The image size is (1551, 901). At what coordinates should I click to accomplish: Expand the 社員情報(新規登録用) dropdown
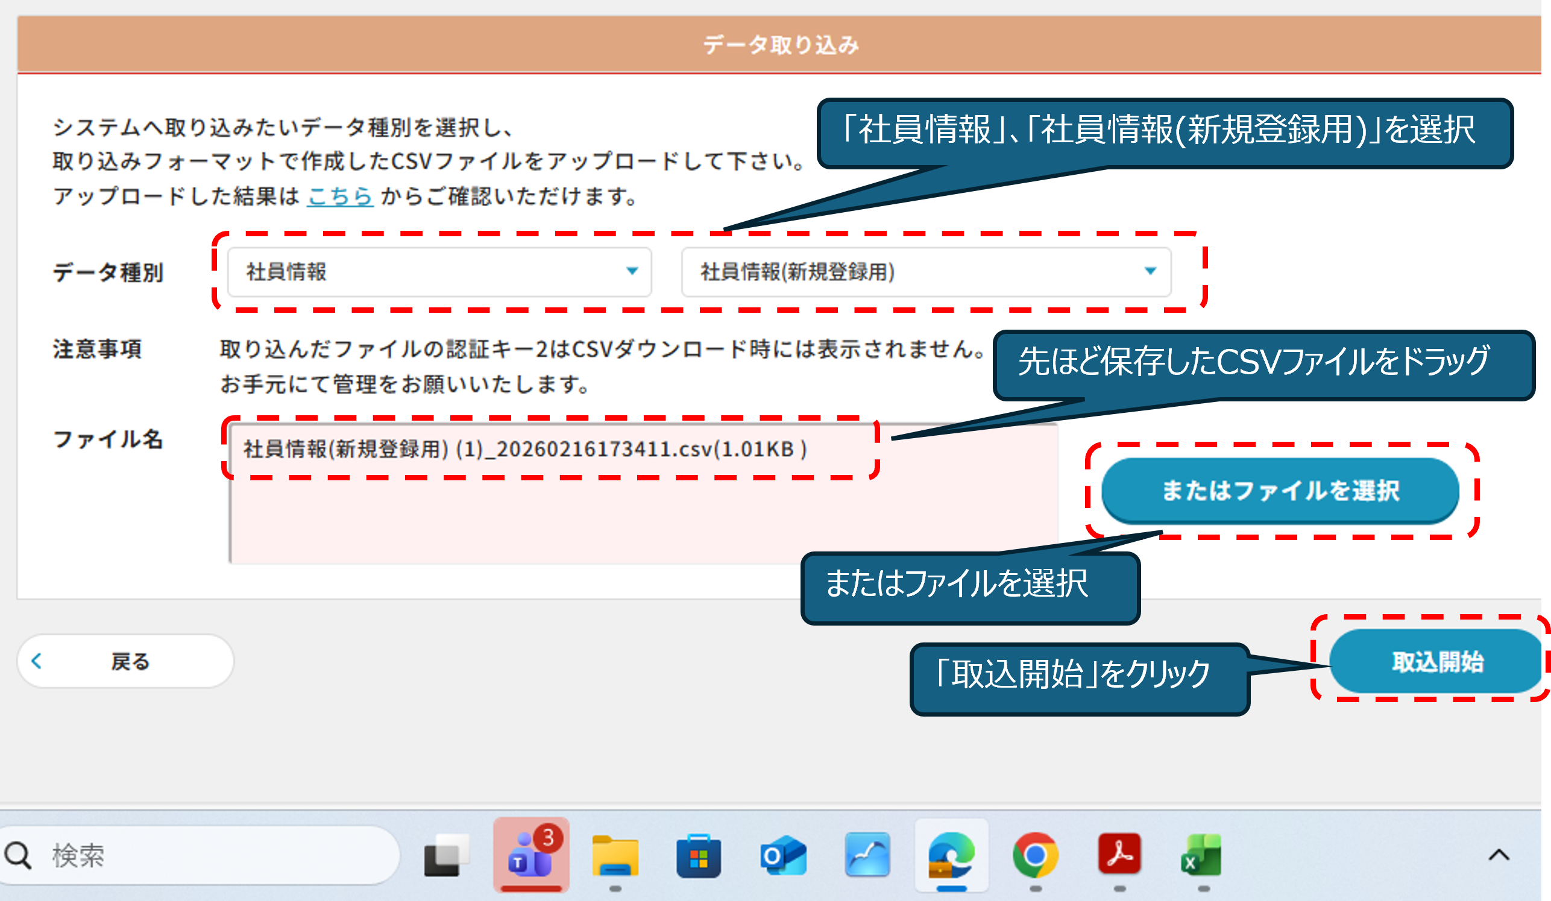coord(926,271)
